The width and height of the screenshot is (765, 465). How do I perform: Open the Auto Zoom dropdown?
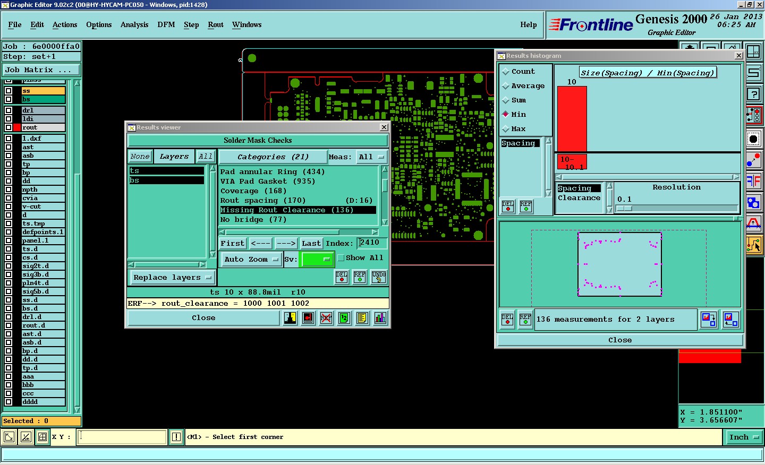(x=251, y=260)
